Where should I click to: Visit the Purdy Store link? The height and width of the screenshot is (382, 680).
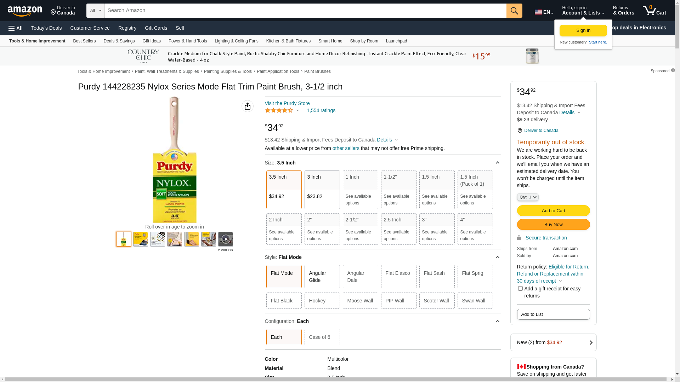coord(287,103)
